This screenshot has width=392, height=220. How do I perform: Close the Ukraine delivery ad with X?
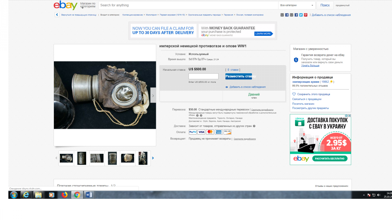(350, 116)
